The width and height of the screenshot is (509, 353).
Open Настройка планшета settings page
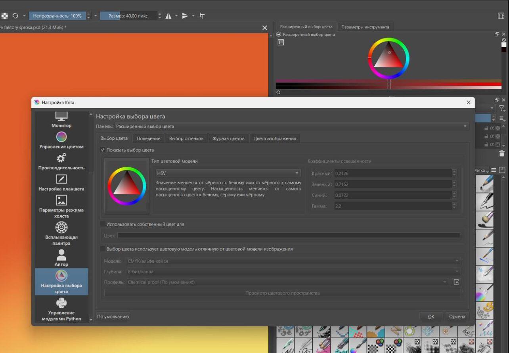[61, 183]
